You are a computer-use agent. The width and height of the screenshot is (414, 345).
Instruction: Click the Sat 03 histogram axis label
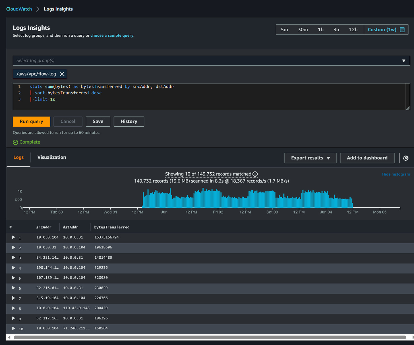[272, 212]
